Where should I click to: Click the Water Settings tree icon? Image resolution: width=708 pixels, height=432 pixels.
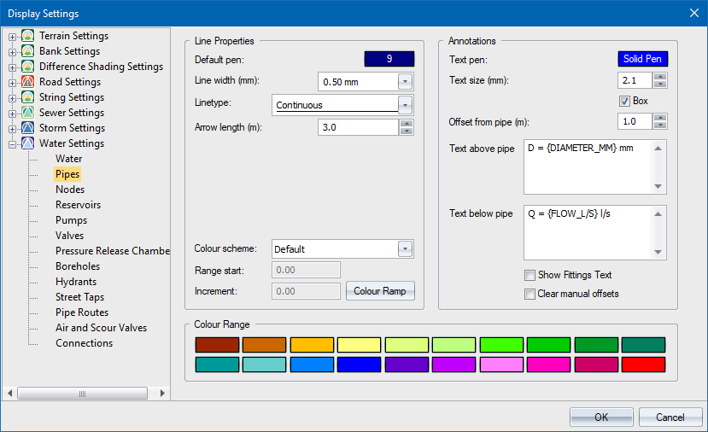coord(28,143)
